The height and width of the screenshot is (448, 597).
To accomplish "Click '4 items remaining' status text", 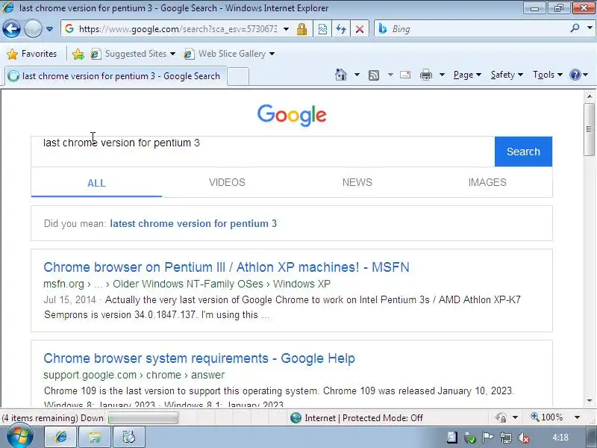I will pyautogui.click(x=52, y=418).
